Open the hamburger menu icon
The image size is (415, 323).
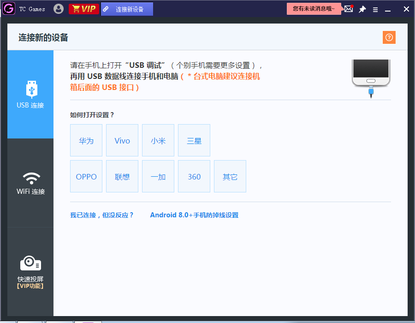(375, 10)
